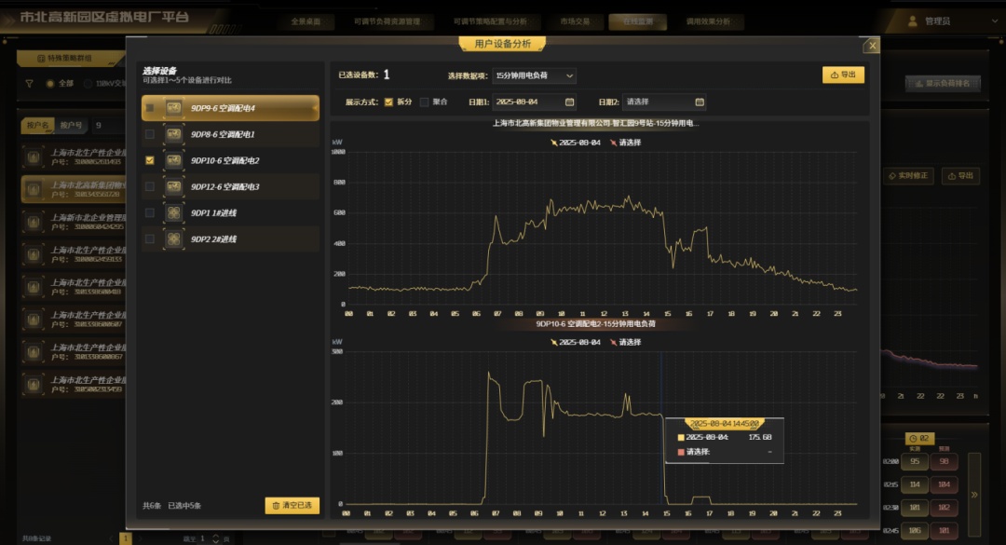The image size is (1006, 545).
Task: Click the clock 02 hour badge
Action: pyautogui.click(x=919, y=439)
